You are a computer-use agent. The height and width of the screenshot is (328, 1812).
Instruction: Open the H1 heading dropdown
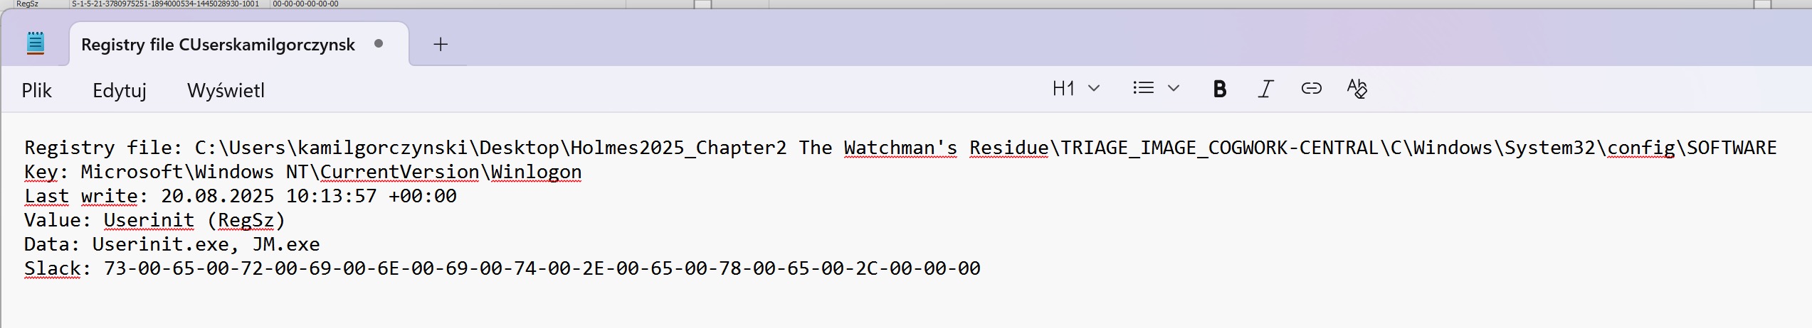click(1076, 88)
